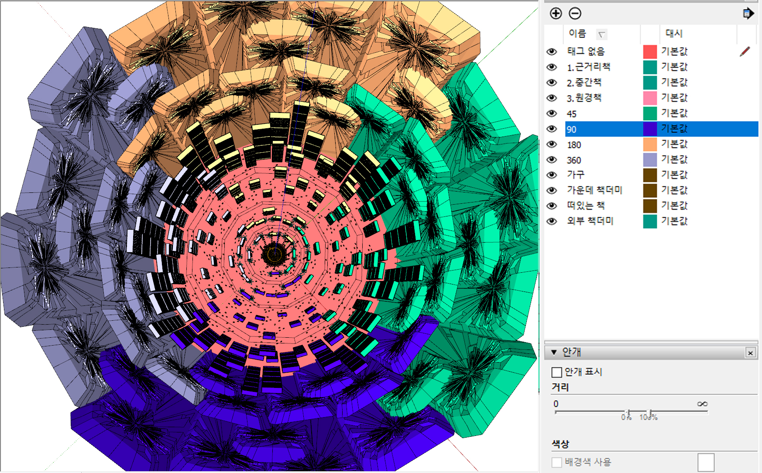This screenshot has width=762, height=473.
Task: Close the 안개 panel with the x
Action: click(x=750, y=353)
